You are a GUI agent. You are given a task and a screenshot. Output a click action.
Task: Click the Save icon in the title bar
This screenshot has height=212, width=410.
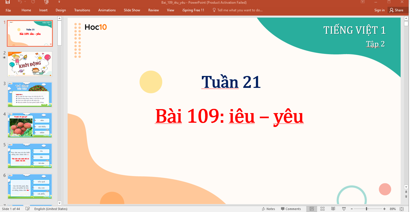[x=8, y=2]
